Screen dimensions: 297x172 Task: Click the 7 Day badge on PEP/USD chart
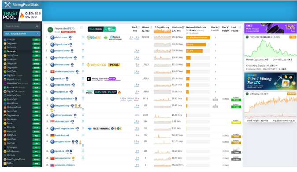(x=293, y=37)
